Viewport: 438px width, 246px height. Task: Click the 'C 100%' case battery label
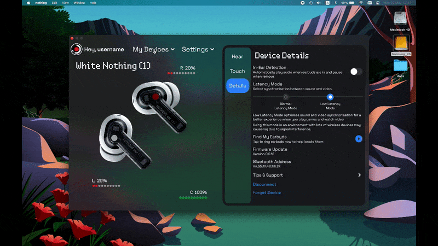click(198, 192)
